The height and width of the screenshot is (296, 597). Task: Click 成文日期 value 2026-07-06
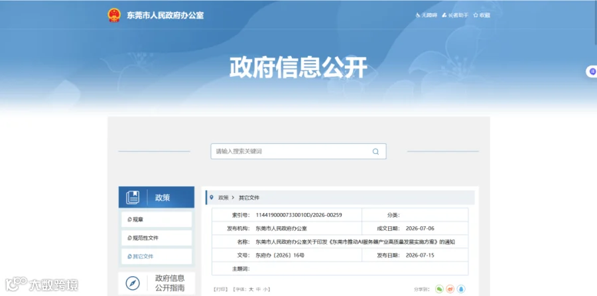(420, 228)
